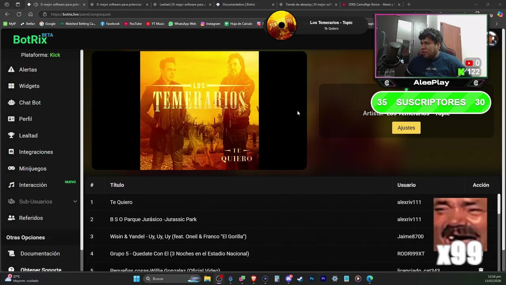
Task: Delete song row 5 with trash icon
Action: (481, 270)
